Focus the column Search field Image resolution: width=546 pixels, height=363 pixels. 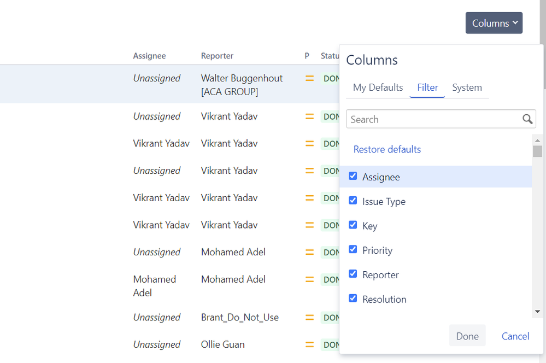(x=435, y=119)
